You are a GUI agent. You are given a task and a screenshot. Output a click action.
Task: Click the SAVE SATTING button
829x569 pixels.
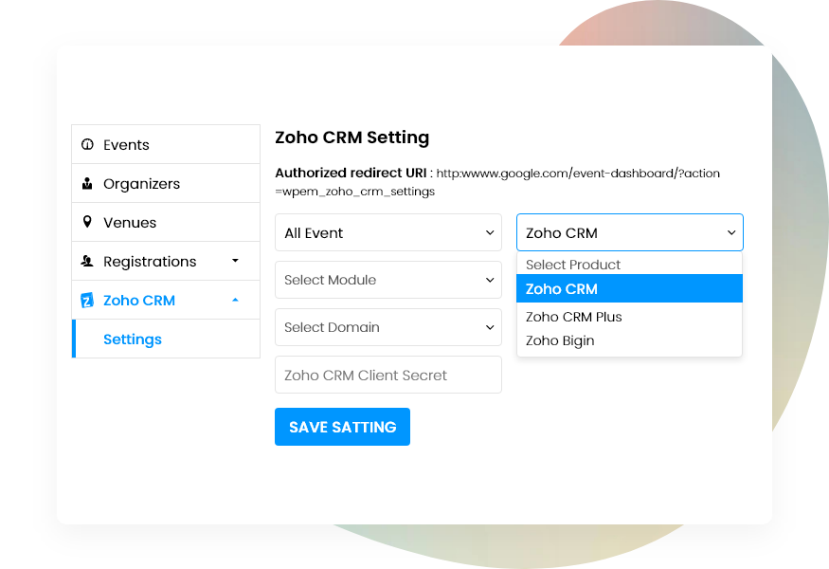342,427
